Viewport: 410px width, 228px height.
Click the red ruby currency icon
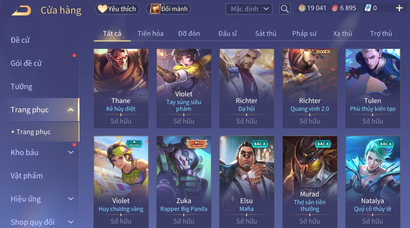pyautogui.click(x=335, y=8)
